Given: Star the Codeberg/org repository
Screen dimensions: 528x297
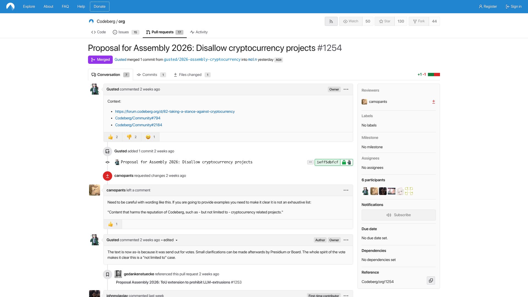Looking at the screenshot, I should (384, 21).
